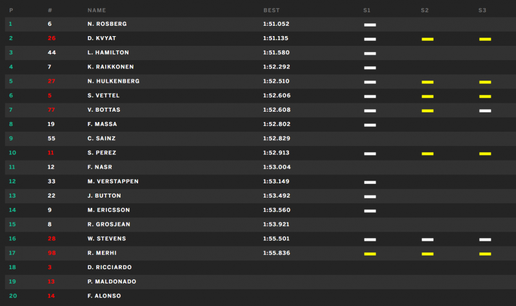Screen dimensions: 516x306
Task: Click Vettel's yellow S2 sector indicator
Action: [428, 96]
